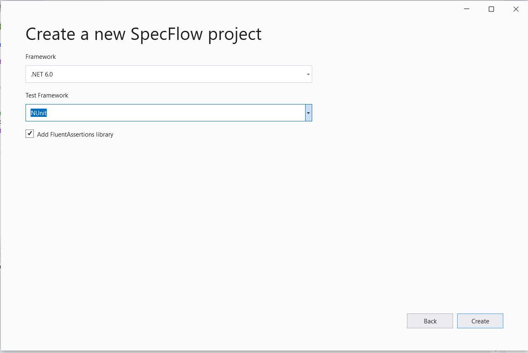528x353 pixels.
Task: Select the .NET 6.0 value text
Action: pos(42,74)
